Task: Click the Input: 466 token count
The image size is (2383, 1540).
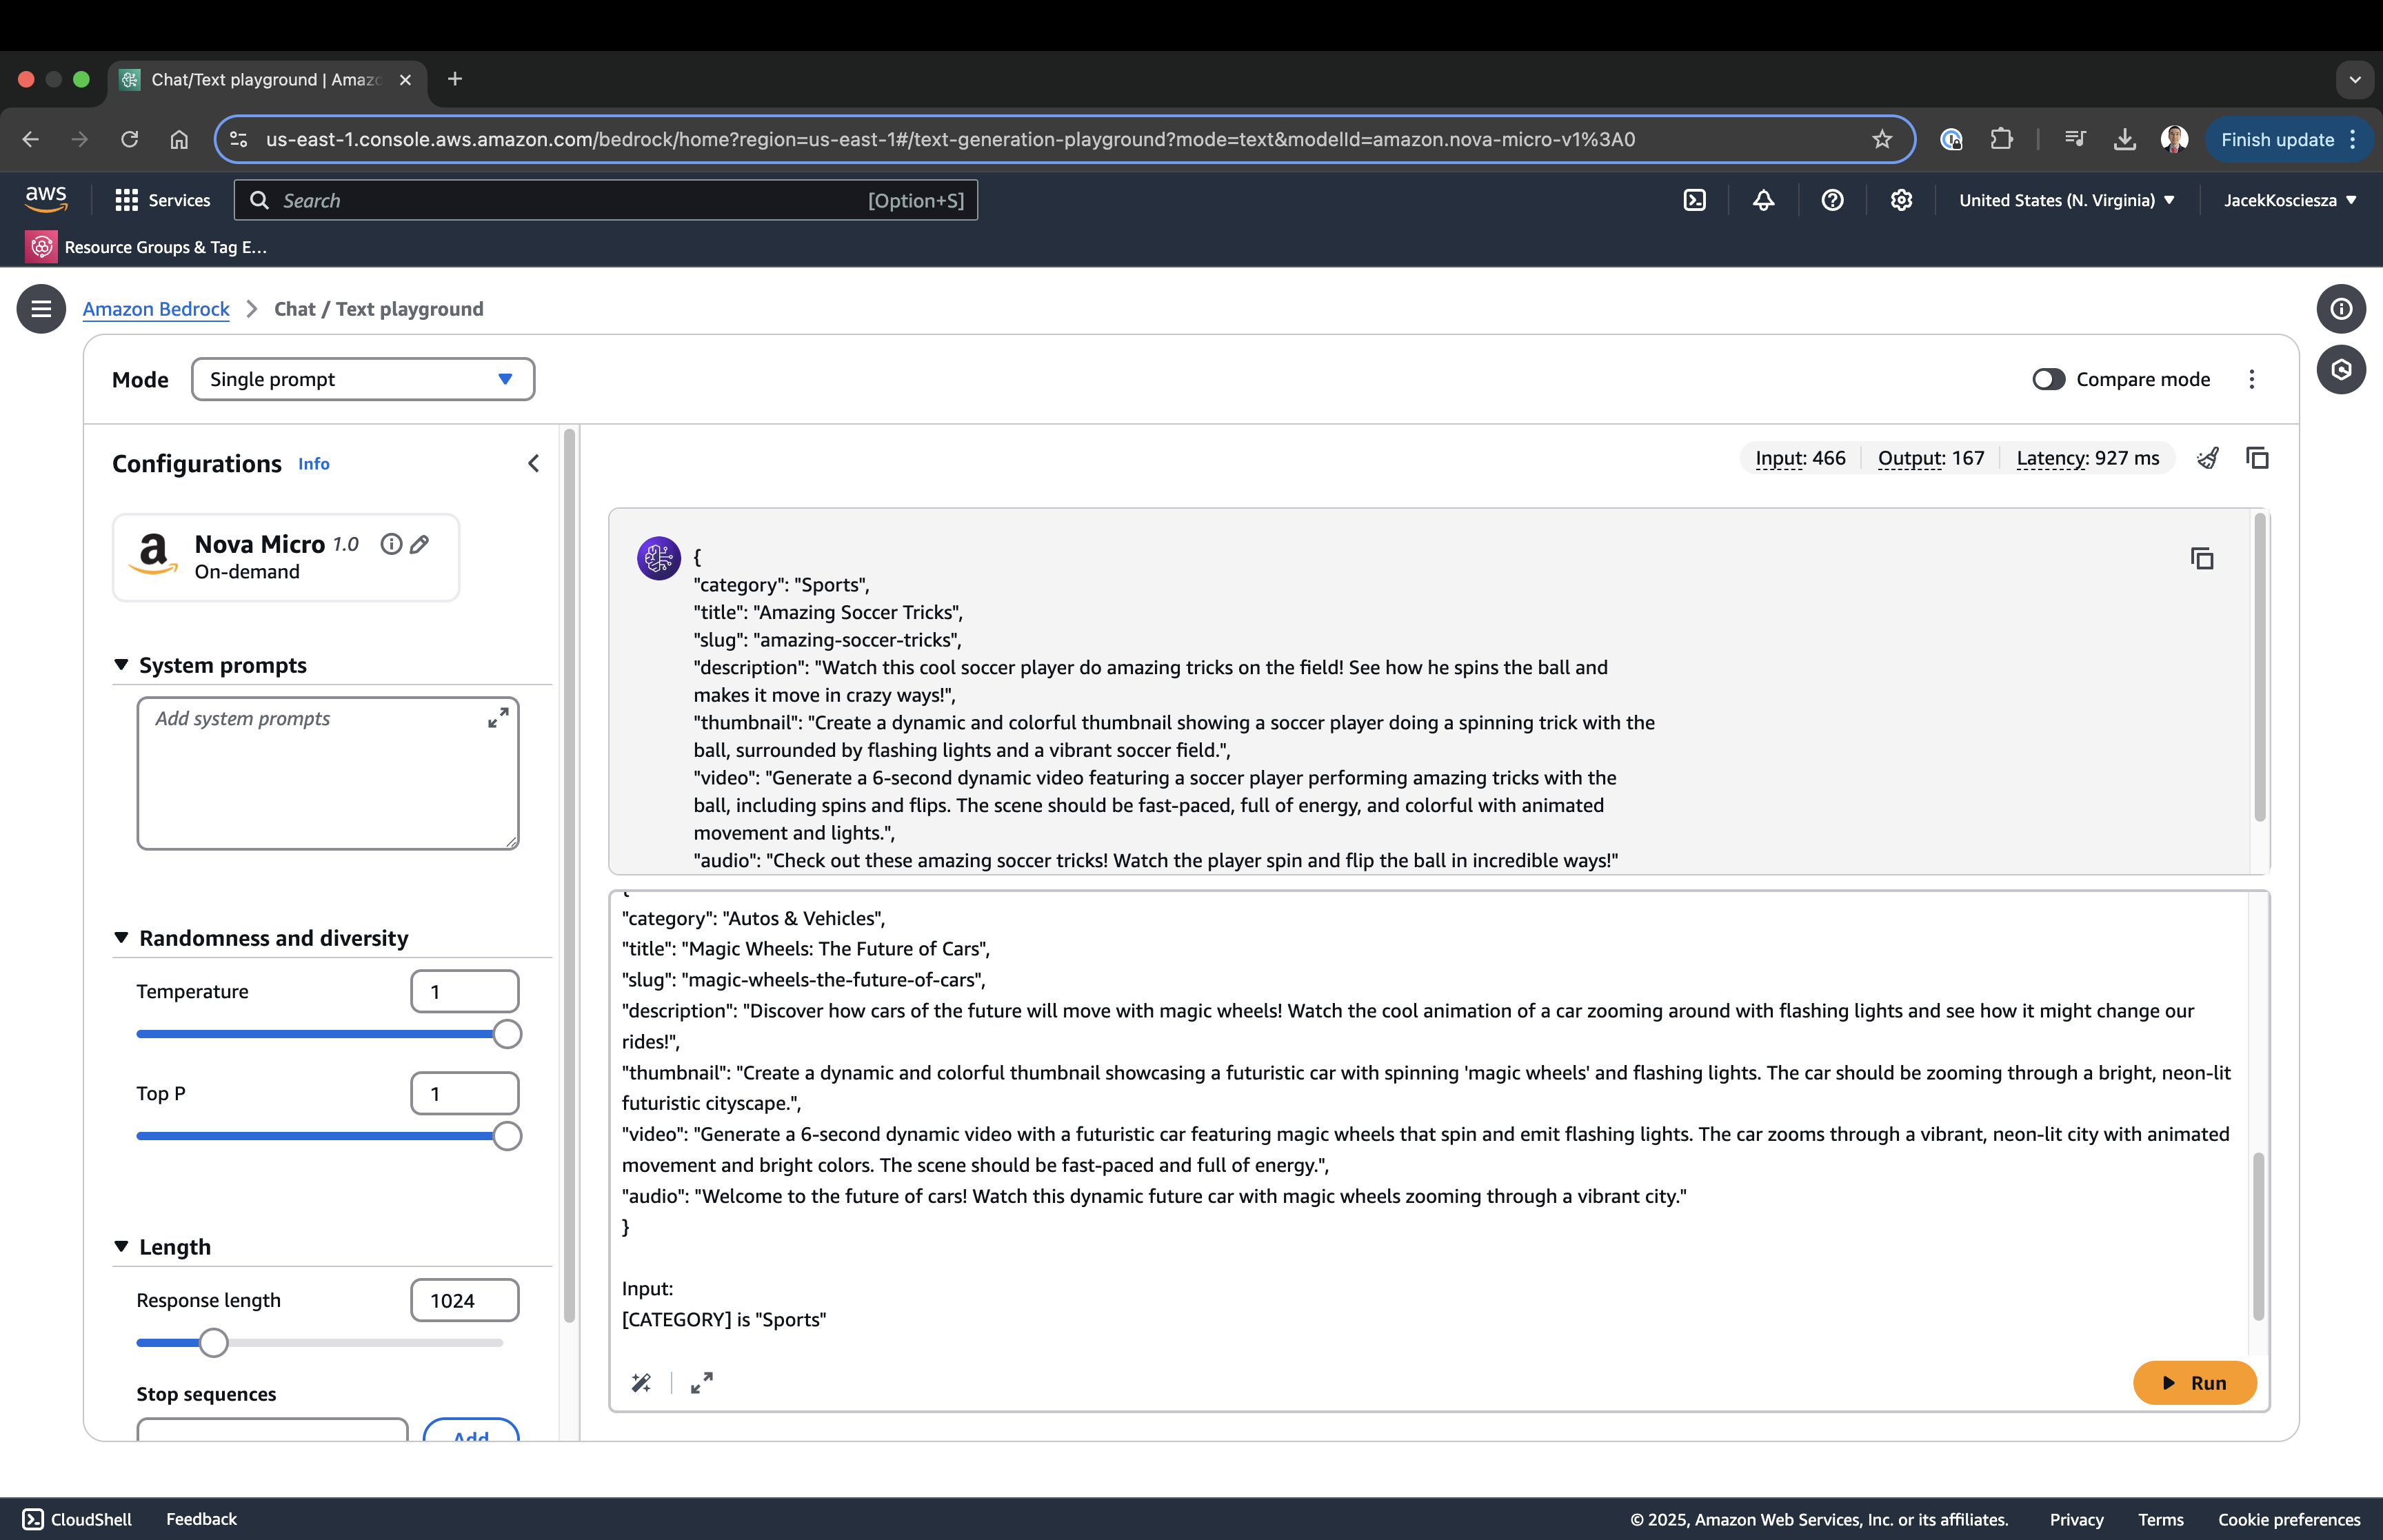Action: [x=1800, y=458]
